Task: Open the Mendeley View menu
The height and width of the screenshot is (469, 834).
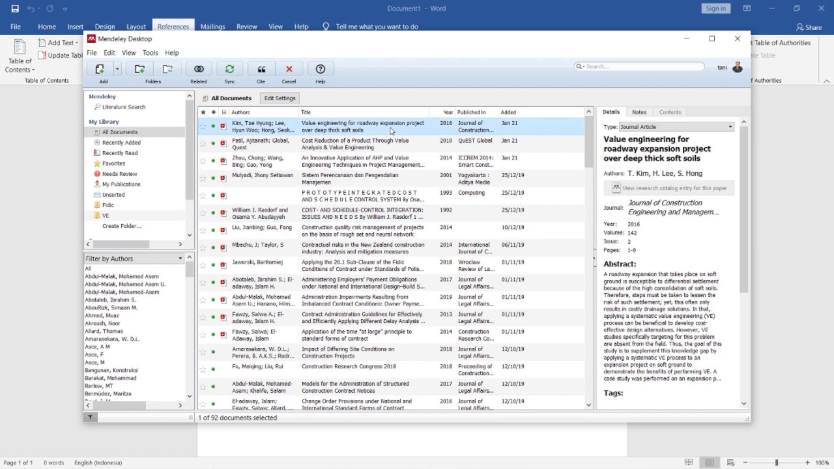Action: [129, 53]
